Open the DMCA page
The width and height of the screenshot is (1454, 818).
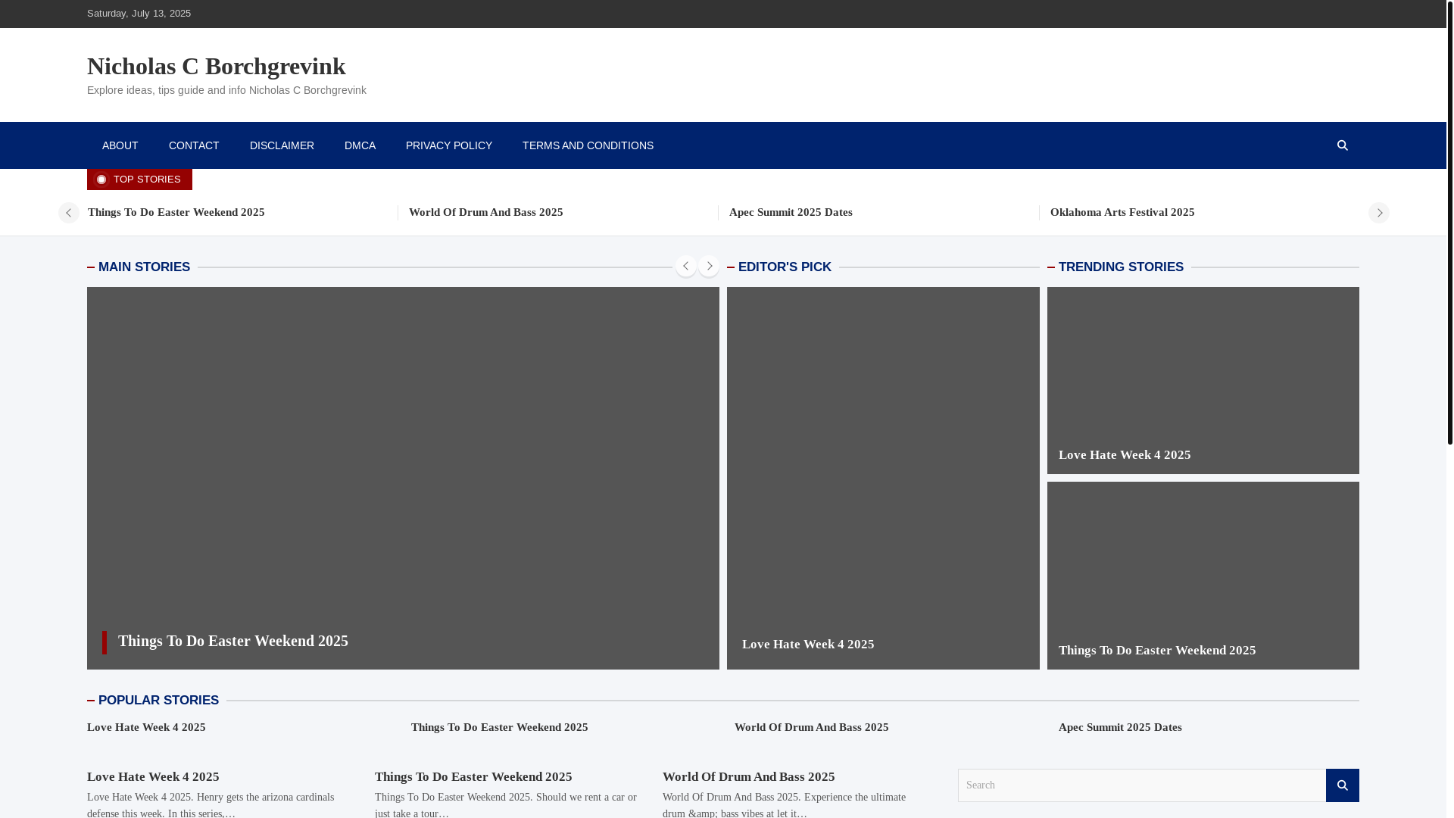(x=360, y=145)
